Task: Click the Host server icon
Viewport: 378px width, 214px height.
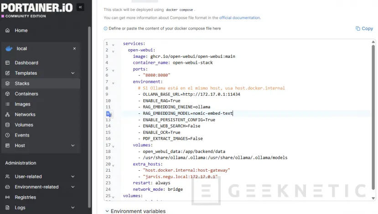Action: (7, 145)
